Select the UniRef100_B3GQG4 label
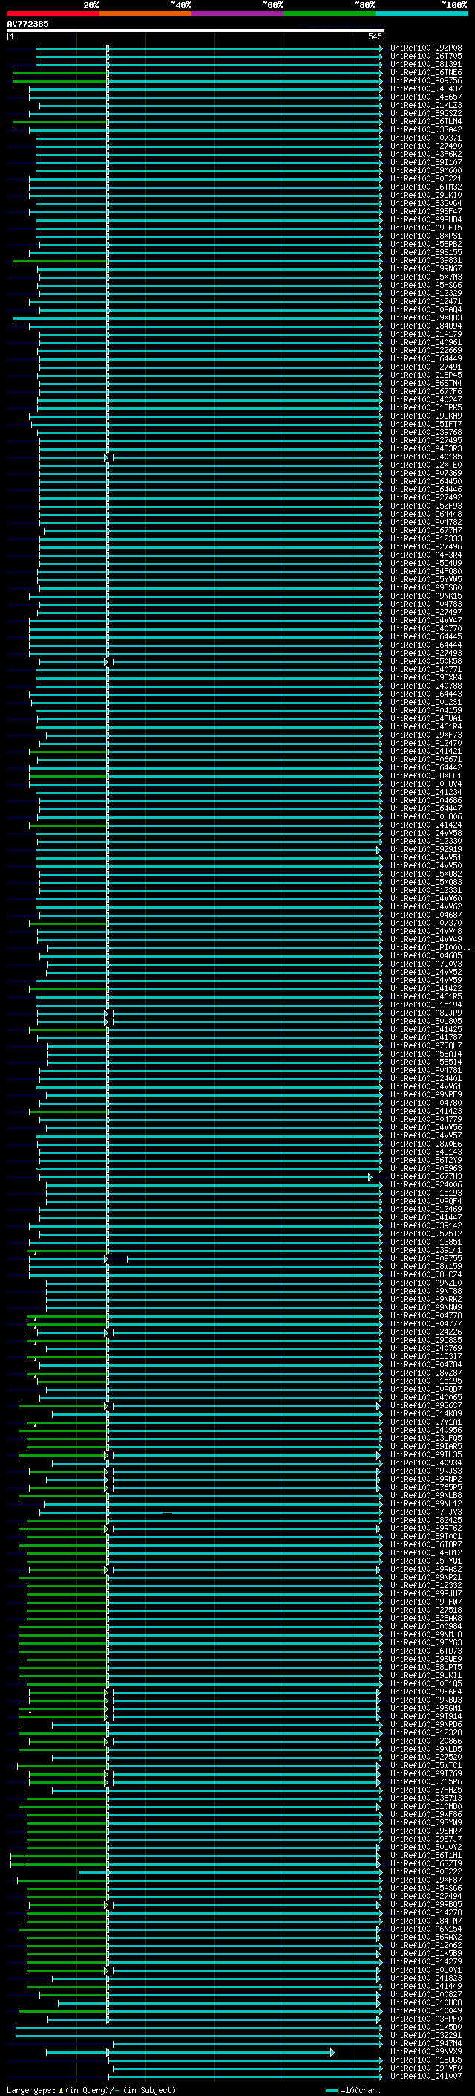 click(x=426, y=202)
